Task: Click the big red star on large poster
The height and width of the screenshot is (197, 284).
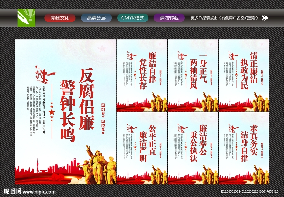Action: click(52, 112)
